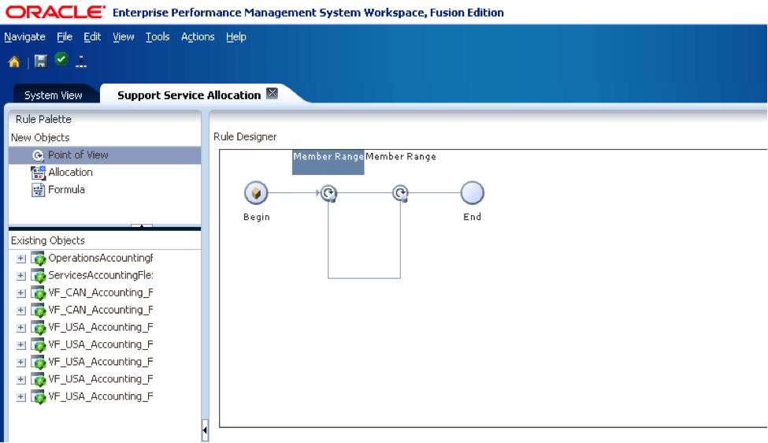768x443 pixels.
Task: Select the Allocation object icon
Action: click(39, 173)
